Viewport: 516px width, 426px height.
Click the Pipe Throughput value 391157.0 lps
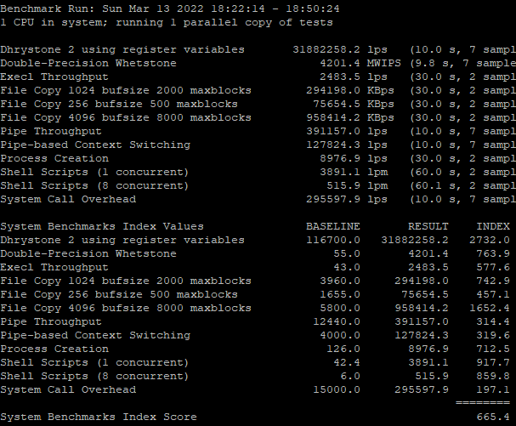(347, 131)
